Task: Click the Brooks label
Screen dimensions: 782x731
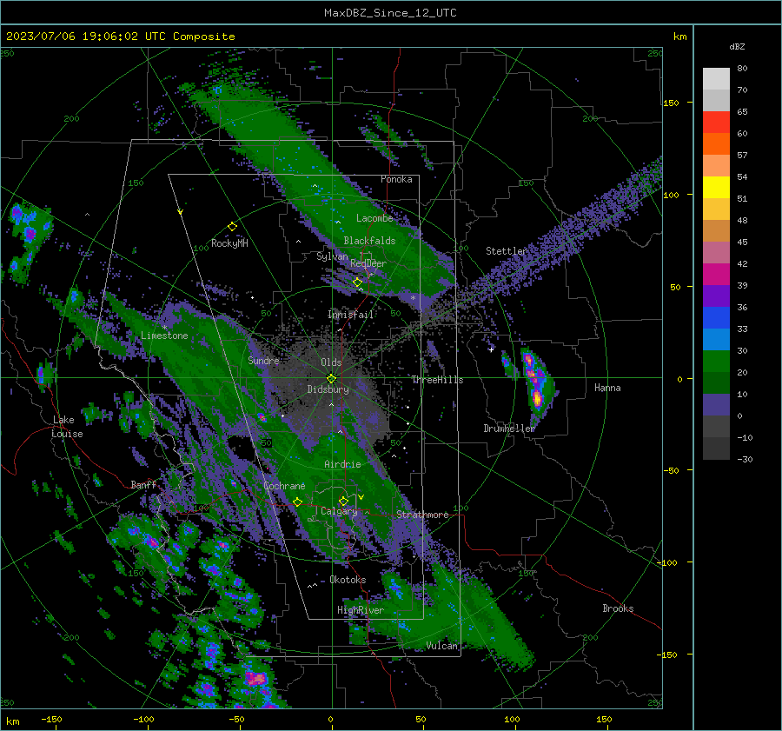Action: [x=618, y=608]
